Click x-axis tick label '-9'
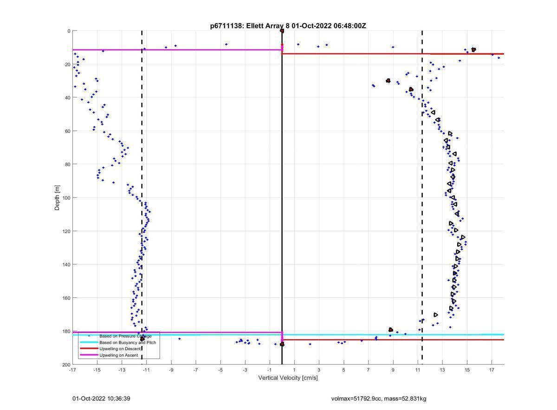The width and height of the screenshot is (557, 410). coord(171,370)
